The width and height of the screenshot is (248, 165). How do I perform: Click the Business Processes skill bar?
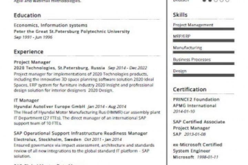(x=204, y=64)
